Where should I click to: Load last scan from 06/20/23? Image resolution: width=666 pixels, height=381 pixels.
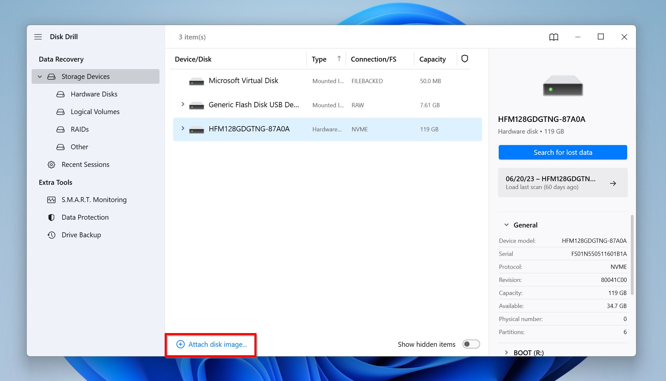(562, 182)
